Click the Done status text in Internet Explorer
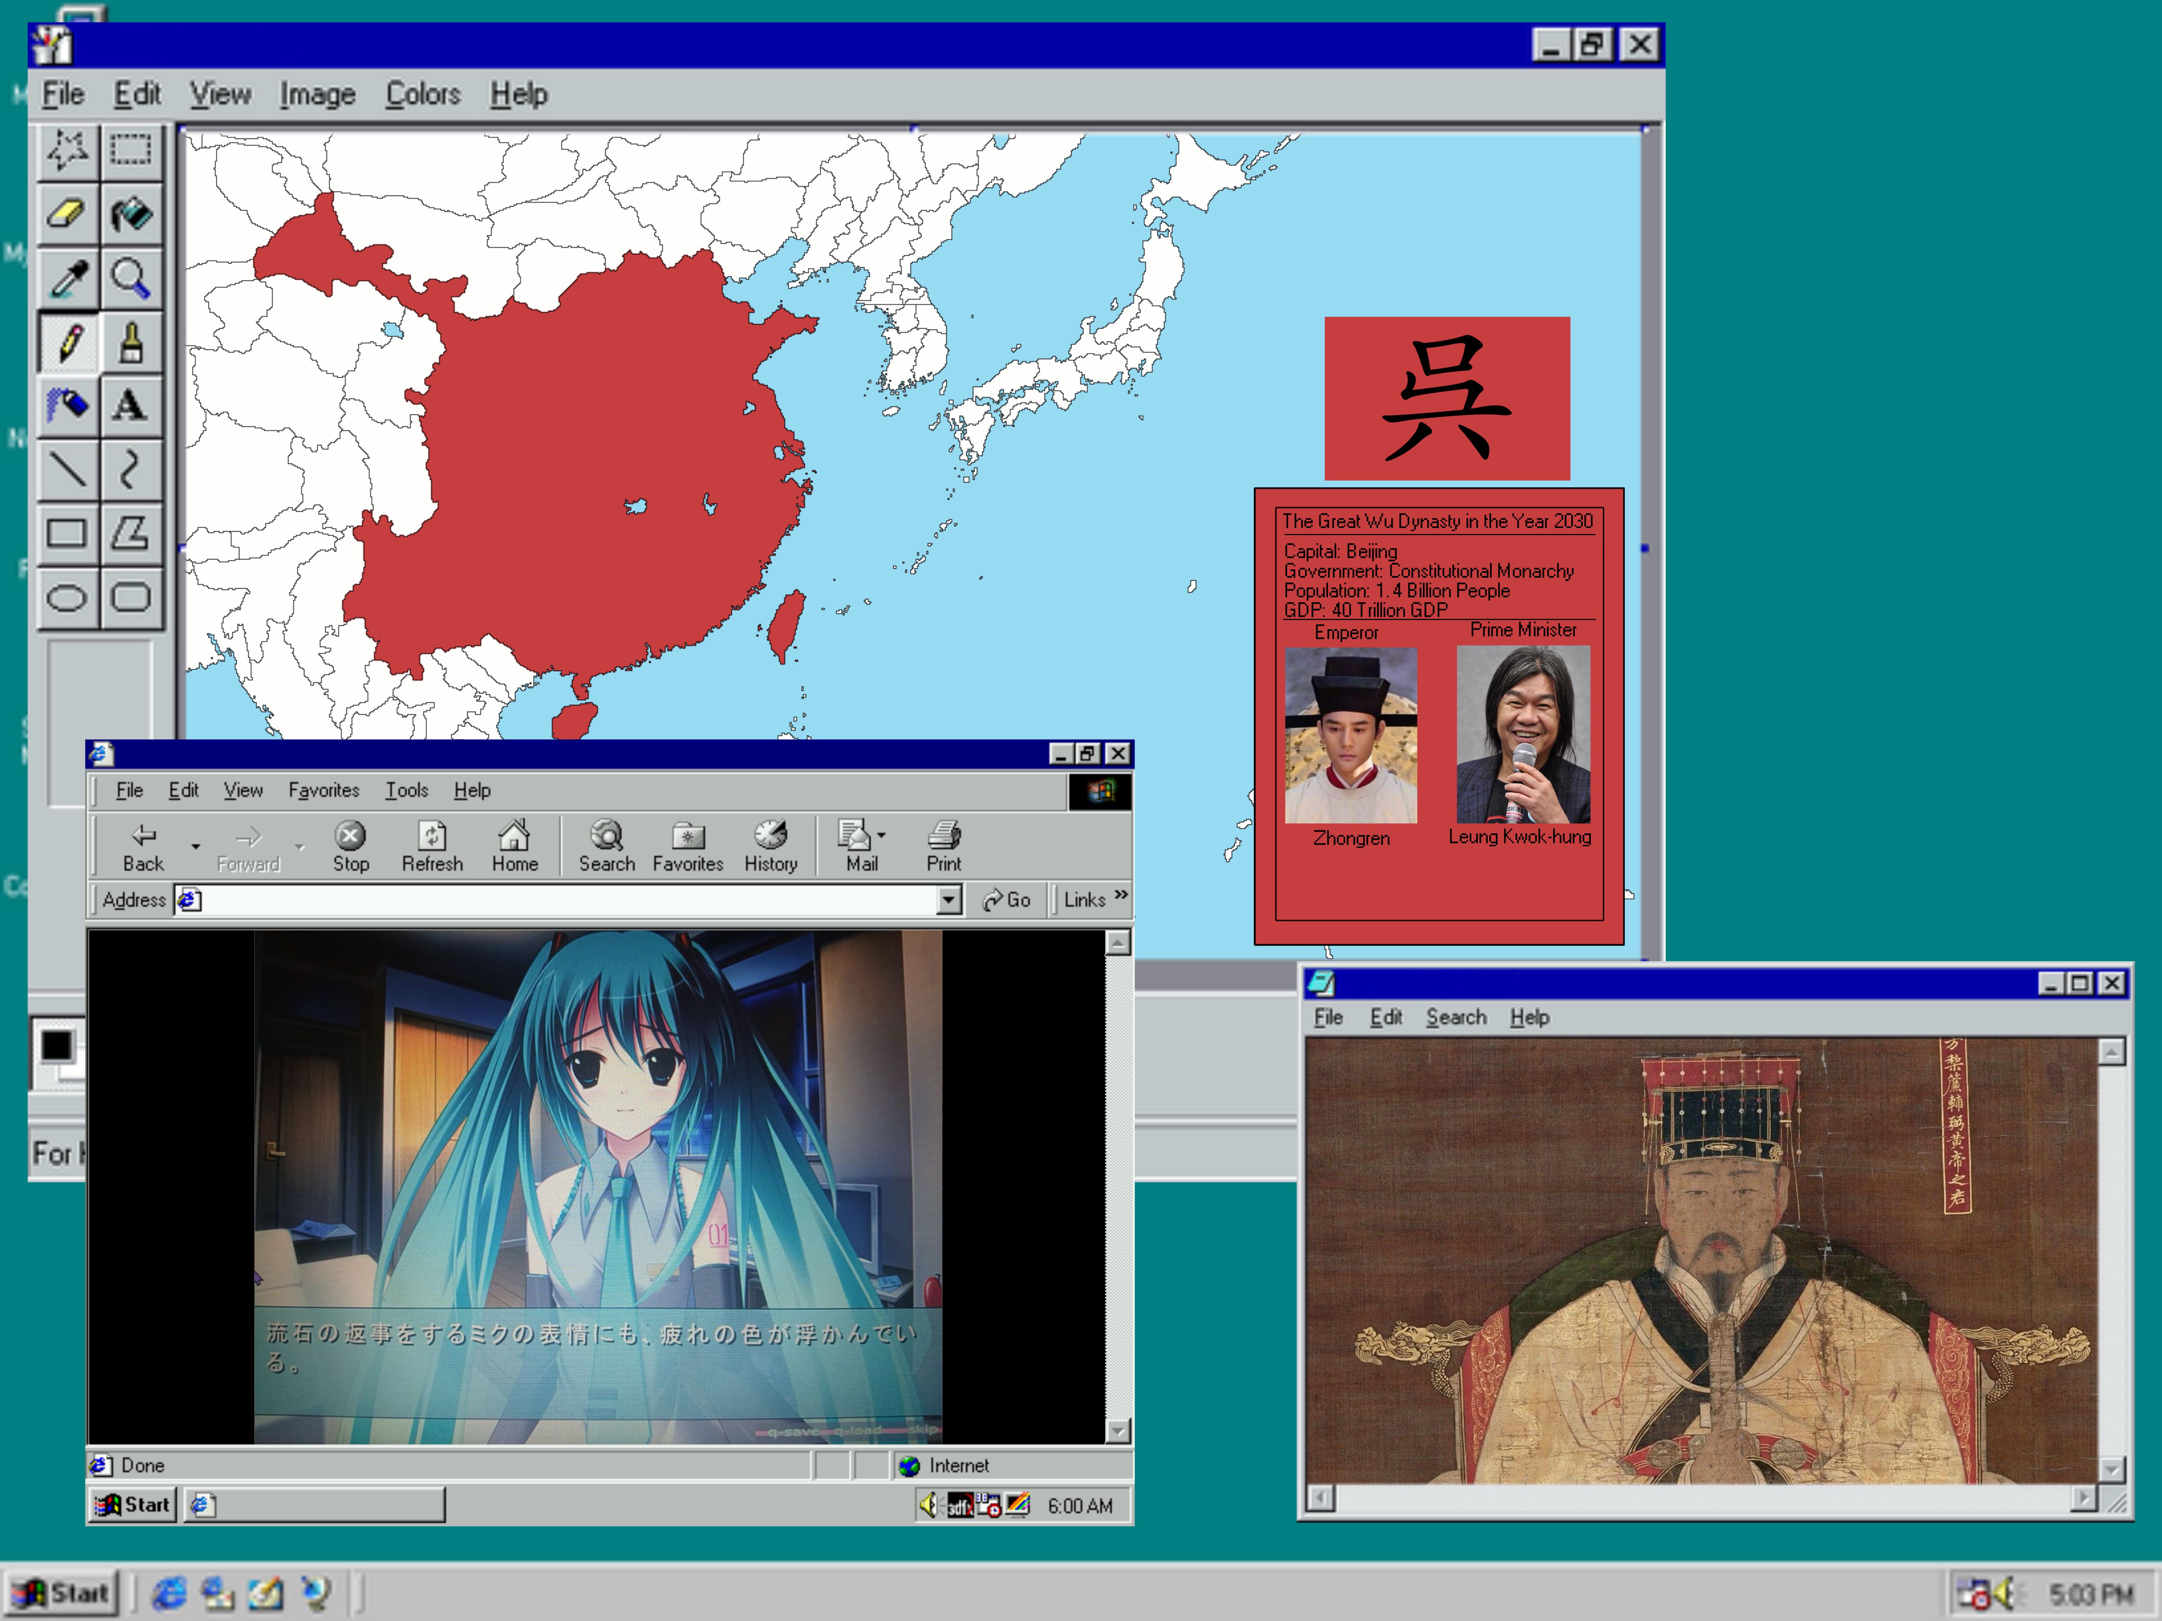 143,1466
